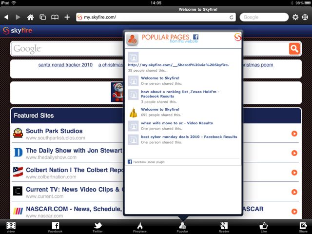312x234 pixels.
Task: Click the yellow thumbnail beside 695 people shared
Action: point(133,112)
